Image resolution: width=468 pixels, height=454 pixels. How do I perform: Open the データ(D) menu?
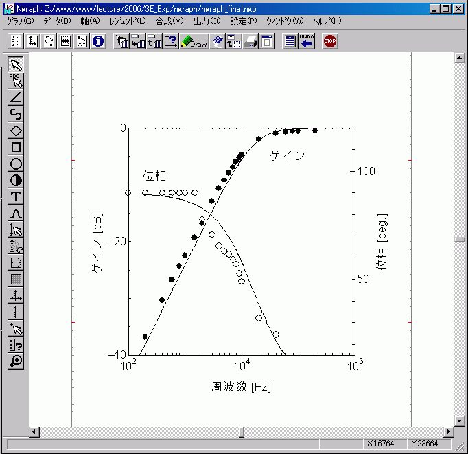pyautogui.click(x=56, y=21)
